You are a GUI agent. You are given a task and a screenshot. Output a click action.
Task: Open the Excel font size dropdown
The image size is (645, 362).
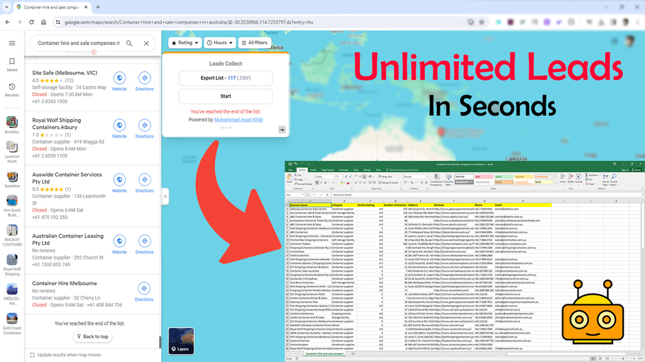tap(342, 176)
